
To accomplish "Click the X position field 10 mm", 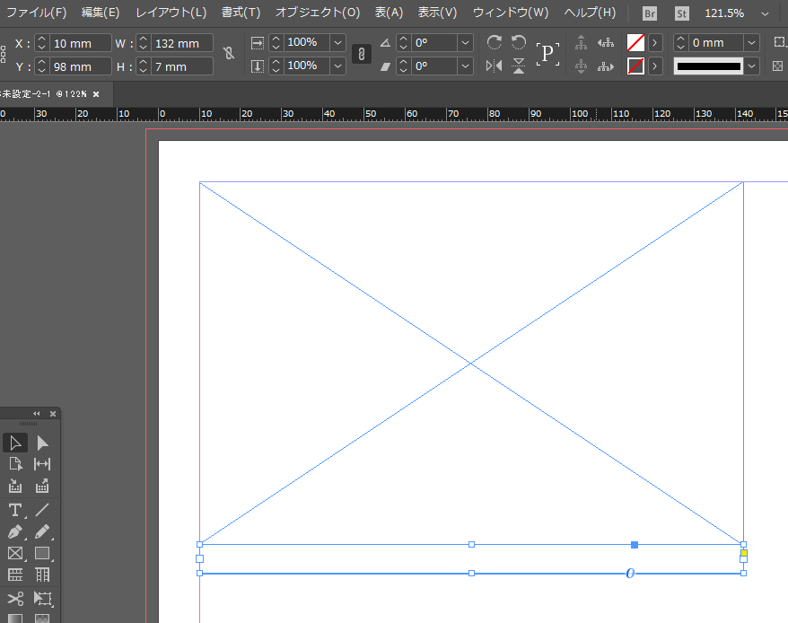I will point(80,43).
